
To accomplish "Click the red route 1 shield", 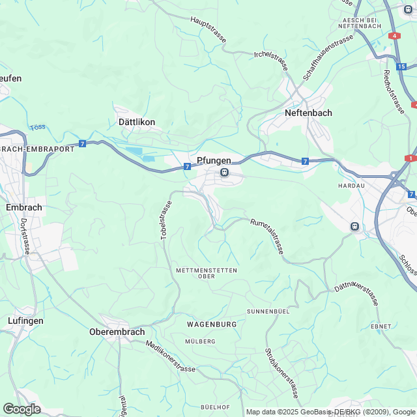I will 410,158.
